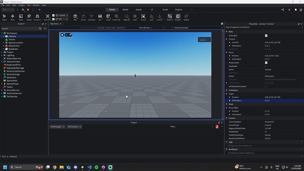
Task: Switch to the Model ribbon tab
Action: (x=125, y=9)
